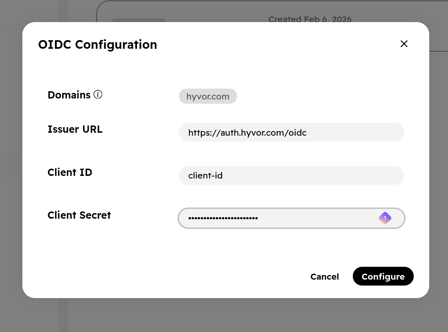
Task: Click the Client ID label
Action: [70, 172]
